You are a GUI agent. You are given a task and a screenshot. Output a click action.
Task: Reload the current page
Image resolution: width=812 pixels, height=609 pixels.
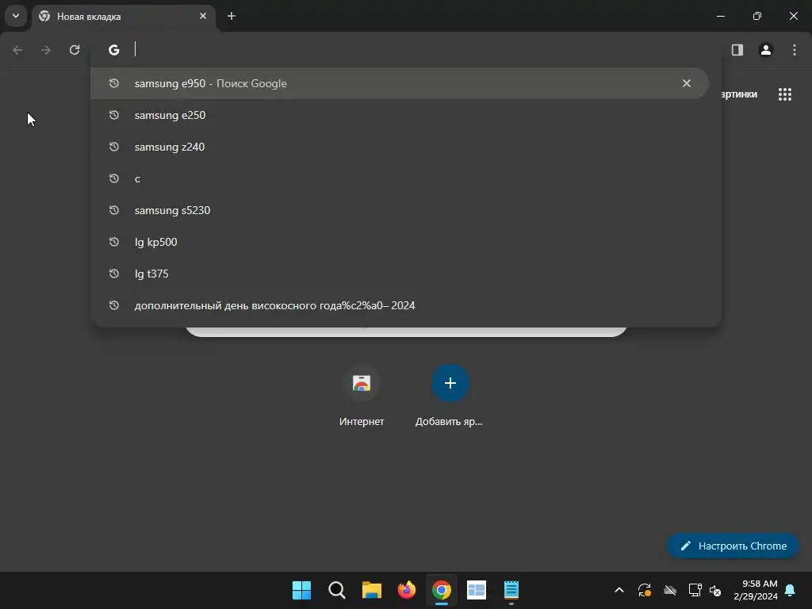[x=75, y=50]
